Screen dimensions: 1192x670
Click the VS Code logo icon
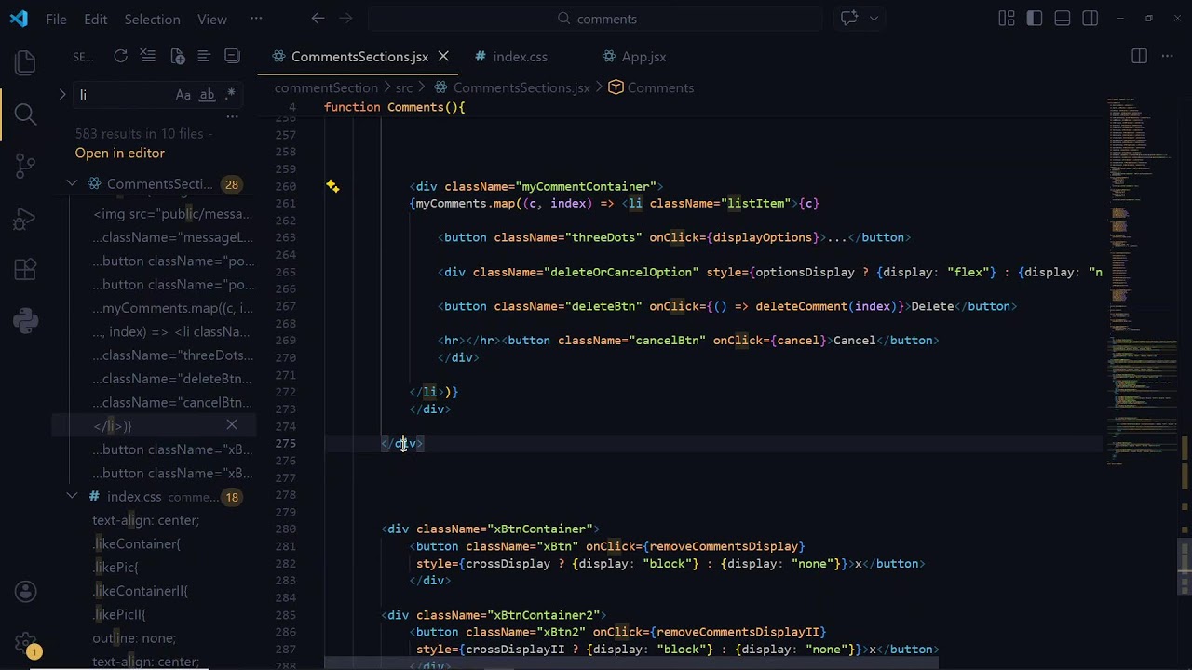coord(19,19)
